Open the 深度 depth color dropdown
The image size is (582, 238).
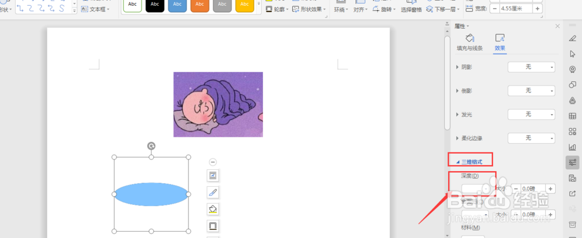476,189
